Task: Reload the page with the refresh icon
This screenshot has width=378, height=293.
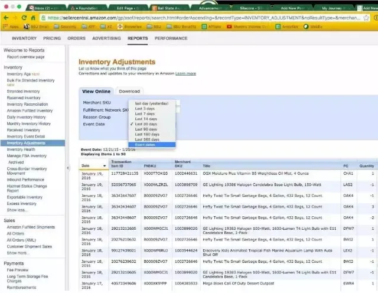Action: [x=24, y=18]
